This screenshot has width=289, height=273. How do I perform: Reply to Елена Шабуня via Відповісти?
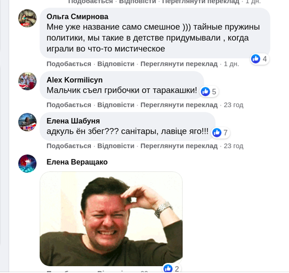point(116,146)
